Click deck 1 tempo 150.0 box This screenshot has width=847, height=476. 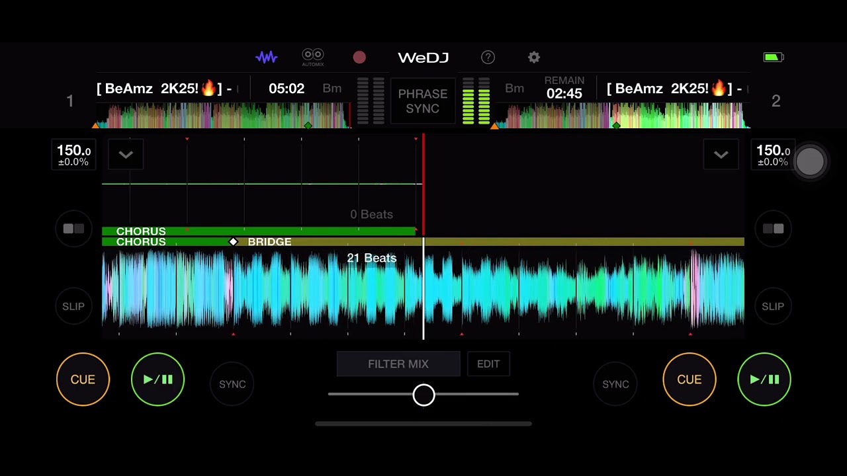tap(73, 155)
